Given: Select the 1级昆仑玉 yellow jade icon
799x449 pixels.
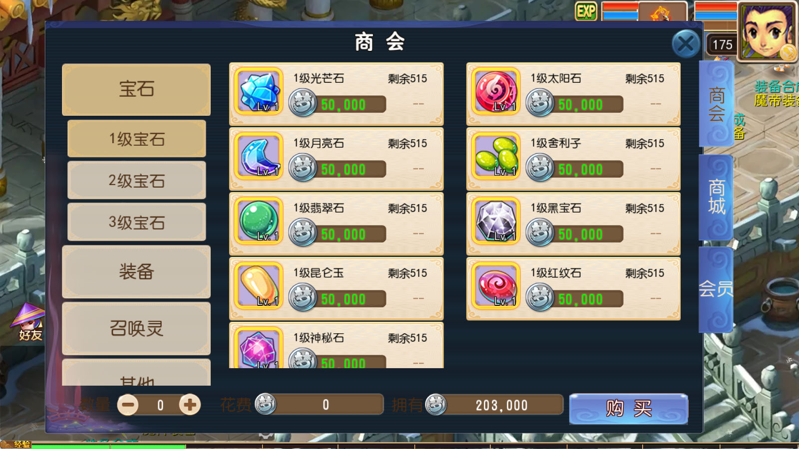Looking at the screenshot, I should click(x=259, y=286).
